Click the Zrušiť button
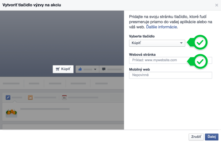The height and width of the screenshot is (143, 221). pyautogui.click(x=196, y=137)
